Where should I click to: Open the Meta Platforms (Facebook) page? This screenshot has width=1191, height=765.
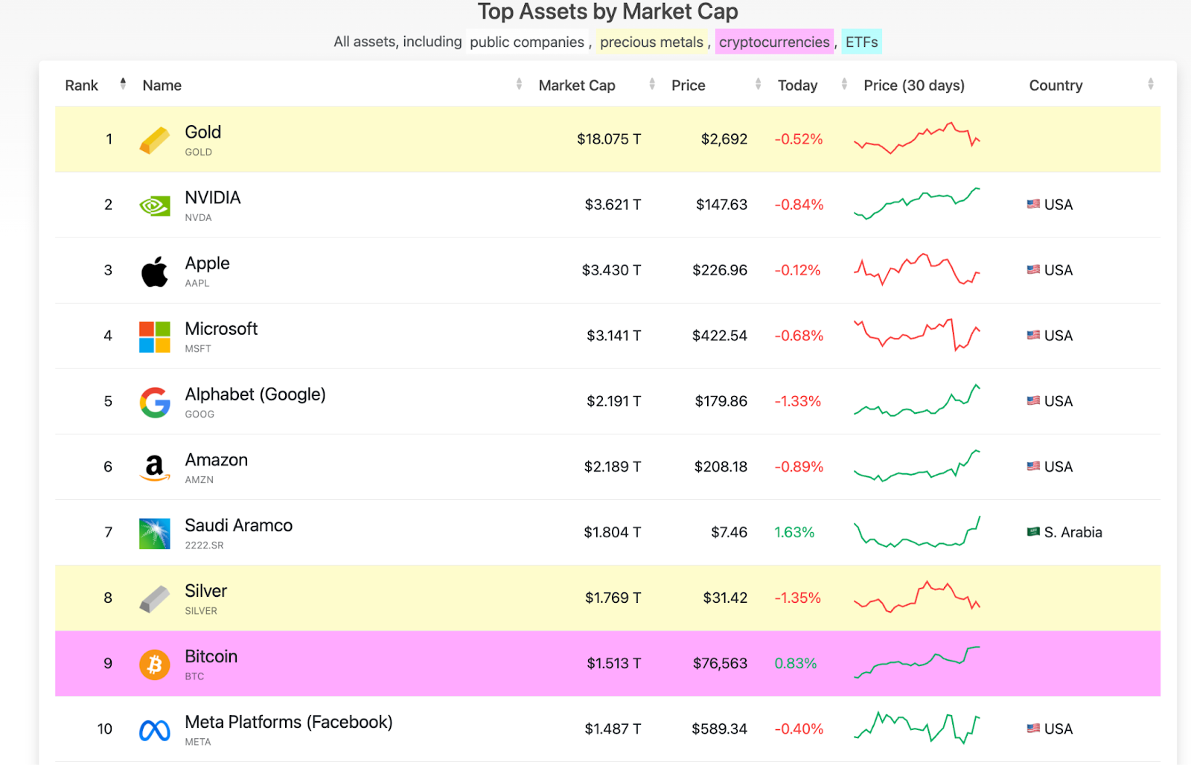(x=288, y=722)
